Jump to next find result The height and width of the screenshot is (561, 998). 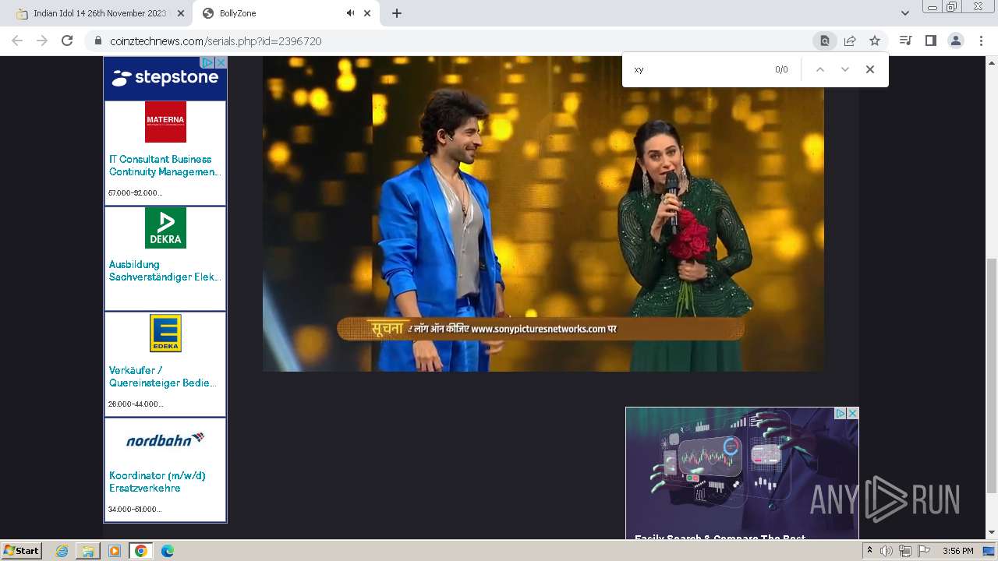pyautogui.click(x=844, y=69)
